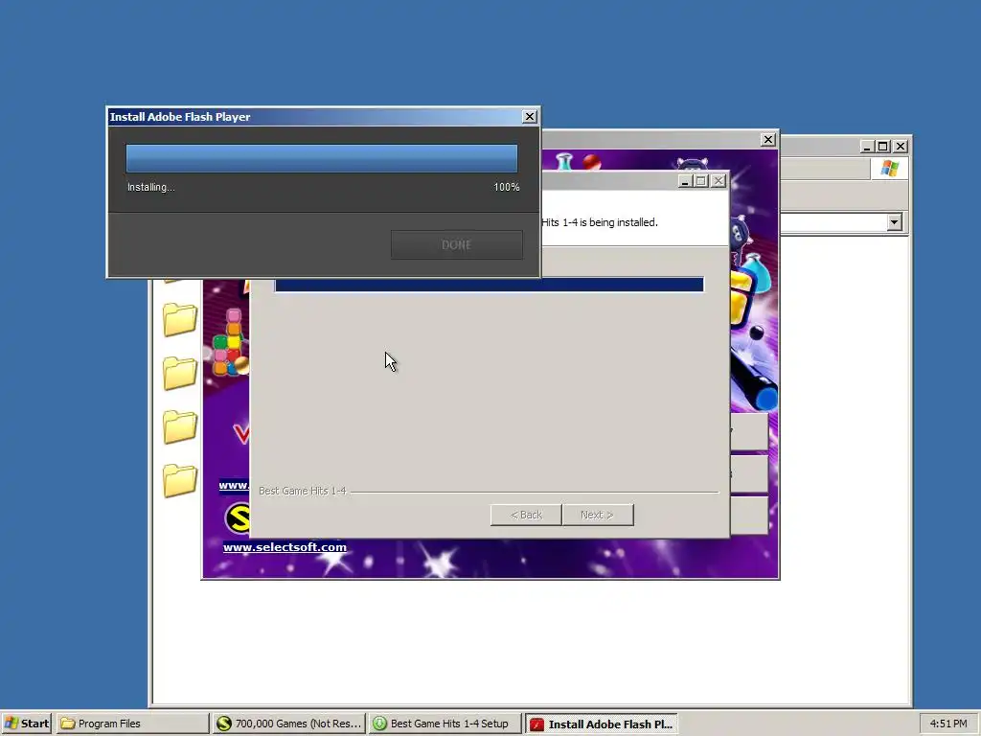This screenshot has width=981, height=736.
Task: Click the Next button in setup wizard
Action: (598, 515)
